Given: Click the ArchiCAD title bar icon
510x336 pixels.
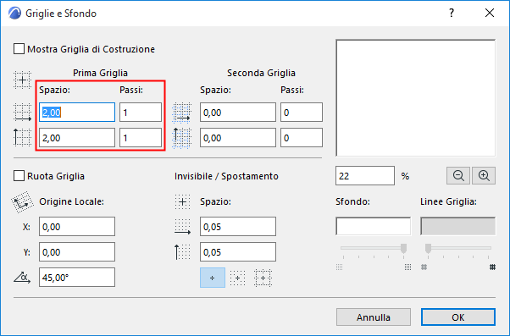Looking at the screenshot, I should click(14, 14).
